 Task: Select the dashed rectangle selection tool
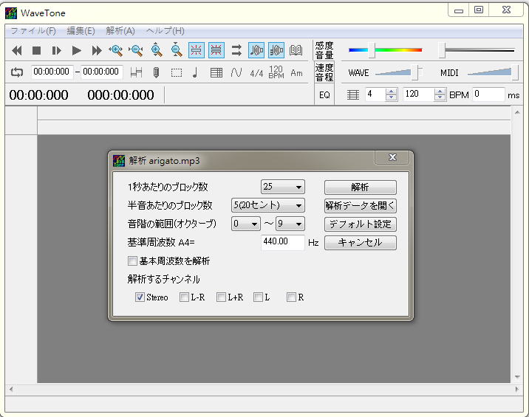click(177, 72)
